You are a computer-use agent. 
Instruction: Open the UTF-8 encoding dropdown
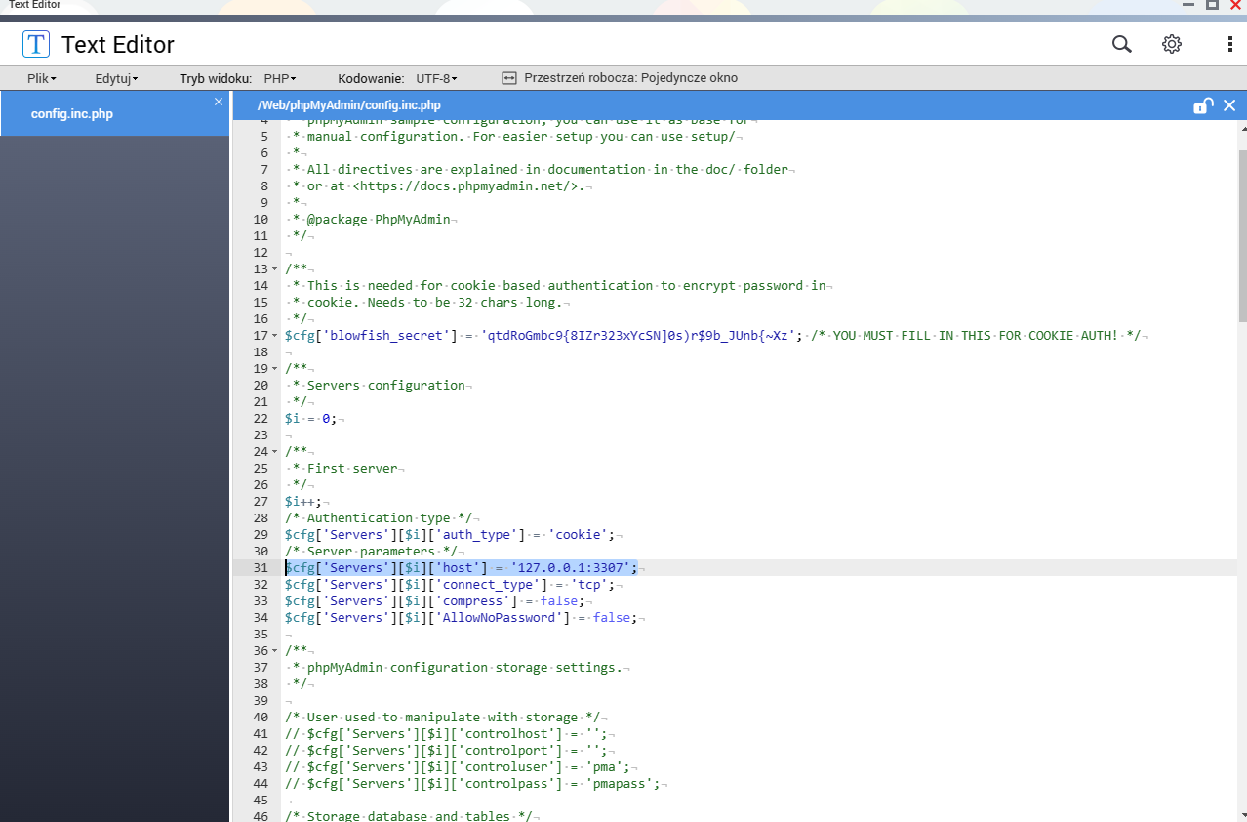436,78
